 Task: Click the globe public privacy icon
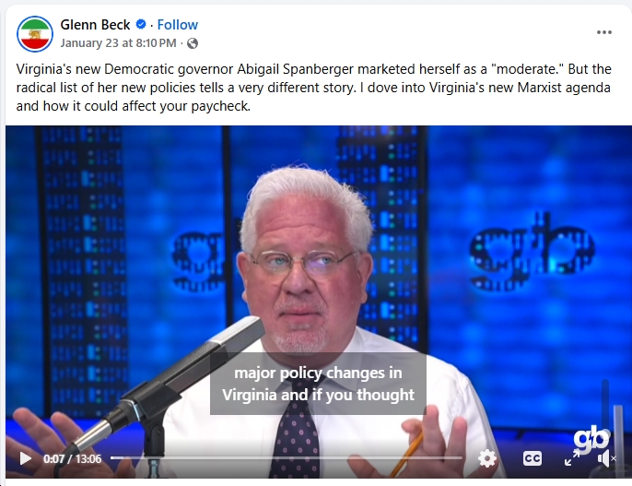(x=193, y=43)
